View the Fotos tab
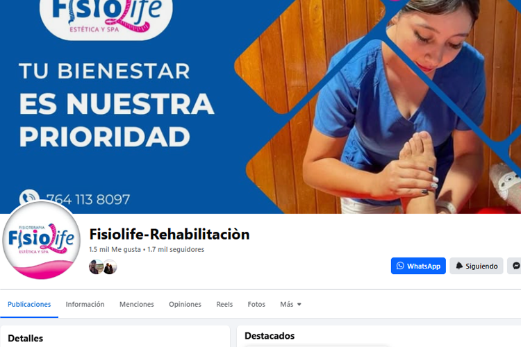This screenshot has width=521, height=347. pos(256,304)
